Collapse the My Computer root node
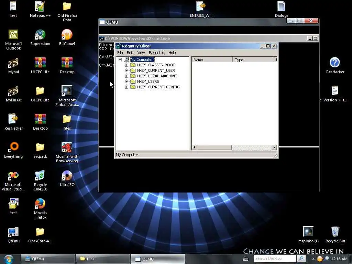 tap(120, 60)
